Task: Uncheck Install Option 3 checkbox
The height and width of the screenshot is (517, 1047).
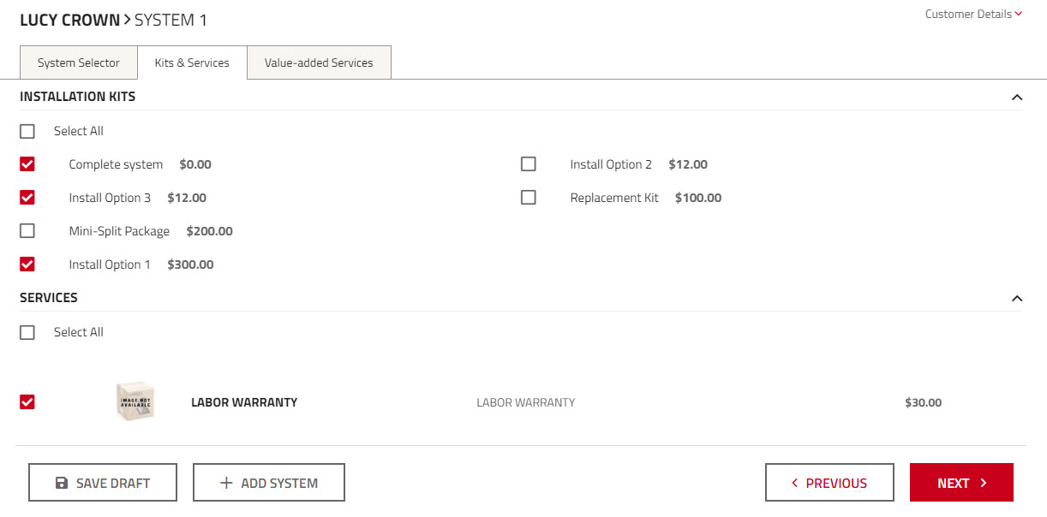Action: coord(27,198)
